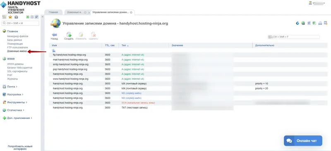Select the pop.handyhost.hosting-ninja.org. row
The width and height of the screenshot is (331, 151).
point(188,69)
